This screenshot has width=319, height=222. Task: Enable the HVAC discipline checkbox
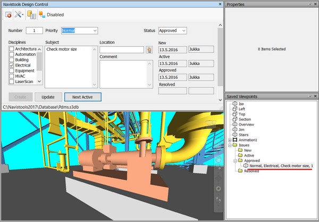coord(12,76)
